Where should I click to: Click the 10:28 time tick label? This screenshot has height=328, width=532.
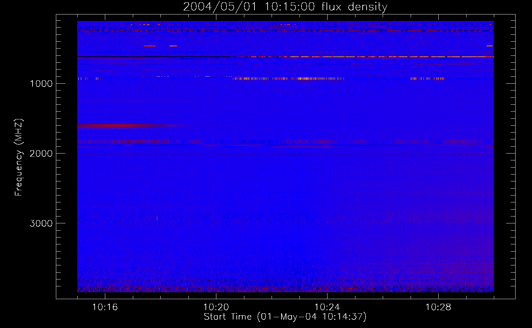(438, 307)
